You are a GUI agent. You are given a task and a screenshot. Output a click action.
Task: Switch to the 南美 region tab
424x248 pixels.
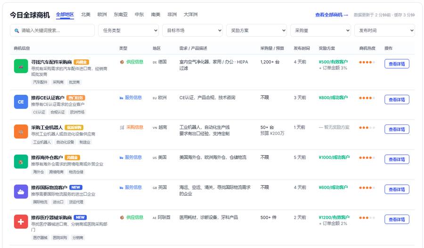155,15
